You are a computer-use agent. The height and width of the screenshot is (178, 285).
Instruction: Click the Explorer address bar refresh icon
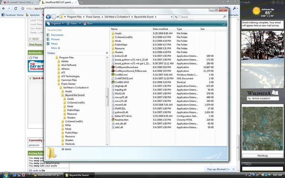[x=176, y=17]
